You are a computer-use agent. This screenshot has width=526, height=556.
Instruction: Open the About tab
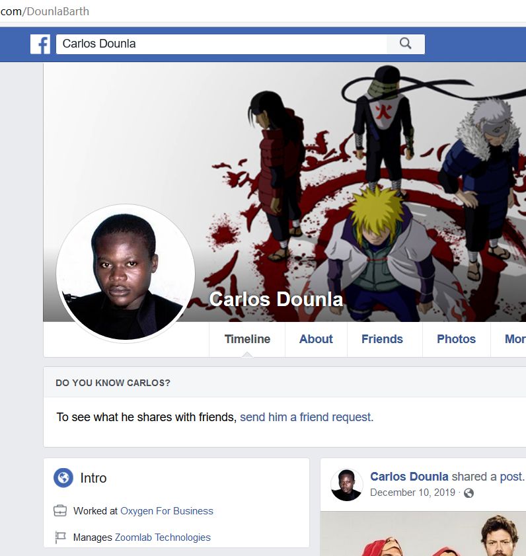click(316, 339)
